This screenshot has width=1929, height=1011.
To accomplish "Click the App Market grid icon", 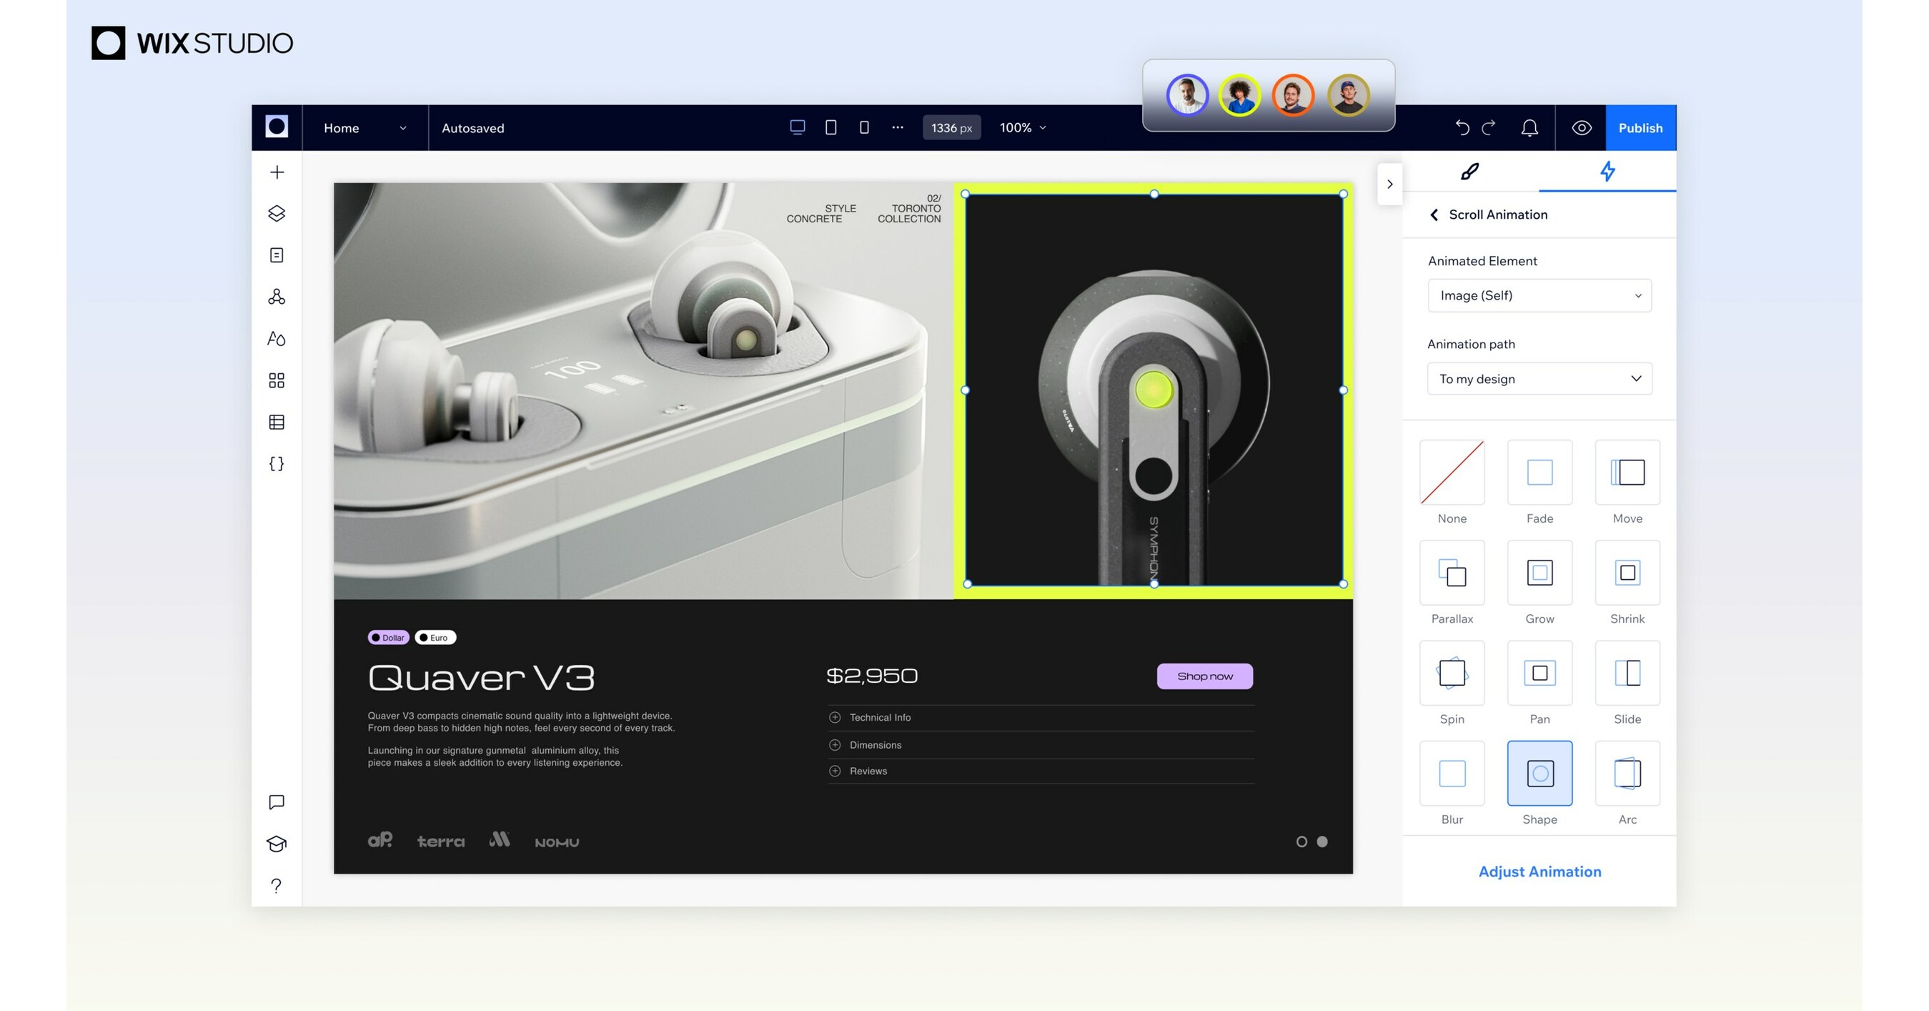I will (x=277, y=382).
